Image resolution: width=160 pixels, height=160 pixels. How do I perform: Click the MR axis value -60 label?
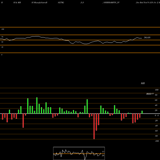[x=156, y=131]
